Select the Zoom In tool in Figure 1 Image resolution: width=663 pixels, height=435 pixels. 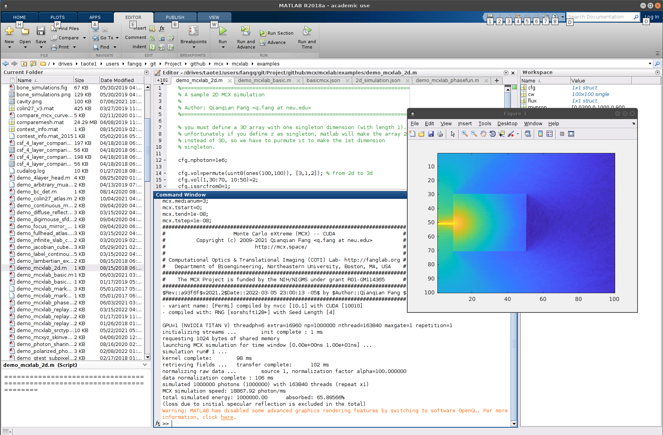pyautogui.click(x=465, y=134)
